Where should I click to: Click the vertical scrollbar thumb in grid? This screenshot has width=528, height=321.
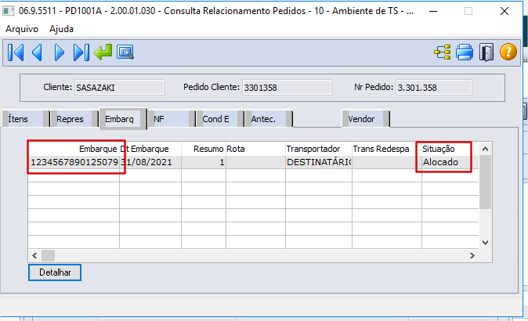tap(485, 182)
